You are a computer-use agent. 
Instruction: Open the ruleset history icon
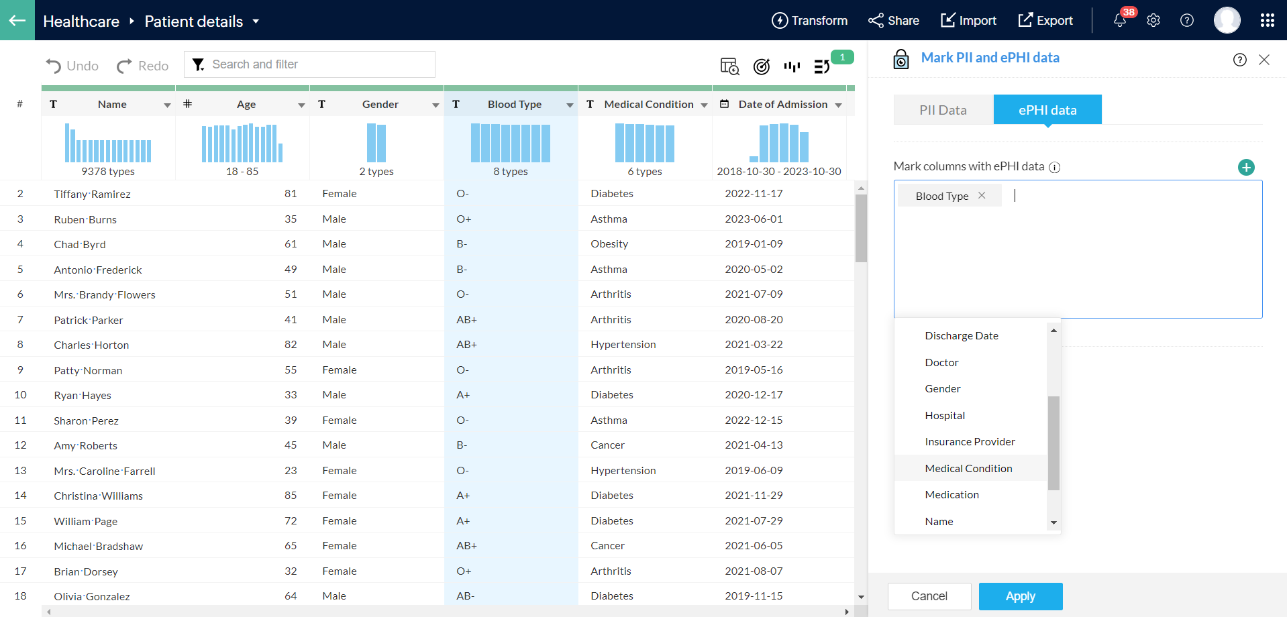click(x=822, y=66)
